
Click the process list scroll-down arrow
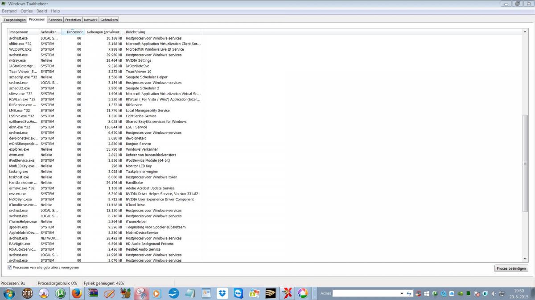coord(525,260)
